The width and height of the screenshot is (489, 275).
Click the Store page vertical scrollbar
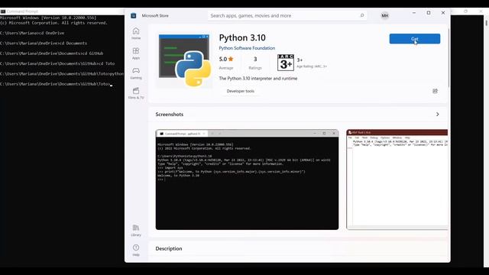pos(449,58)
